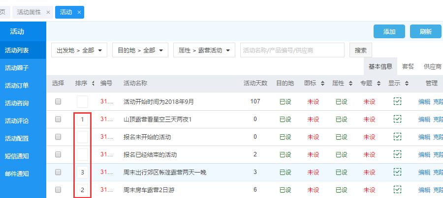Click sort order box showing 3
Image resolution: width=443 pixels, height=198 pixels.
[82, 172]
